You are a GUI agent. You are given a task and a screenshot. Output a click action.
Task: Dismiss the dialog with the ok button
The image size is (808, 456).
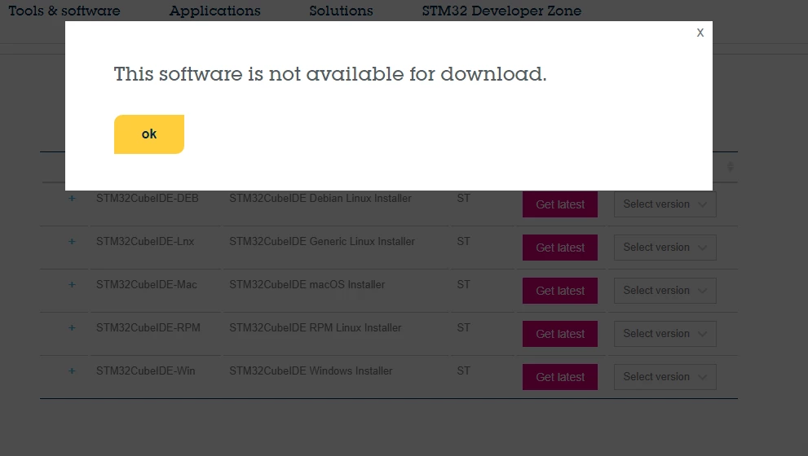(x=149, y=134)
